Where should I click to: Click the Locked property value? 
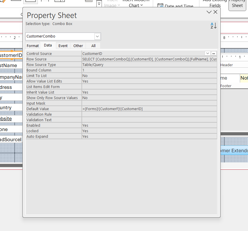(149, 131)
